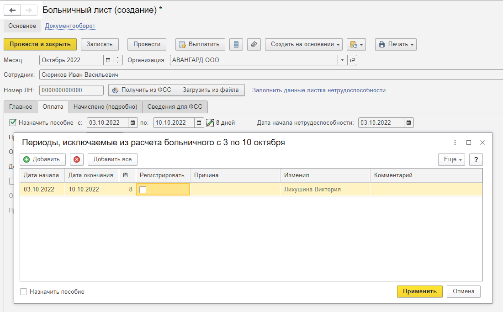Click the document list icon beside Выплатить
503x312 pixels.
pyautogui.click(x=236, y=44)
